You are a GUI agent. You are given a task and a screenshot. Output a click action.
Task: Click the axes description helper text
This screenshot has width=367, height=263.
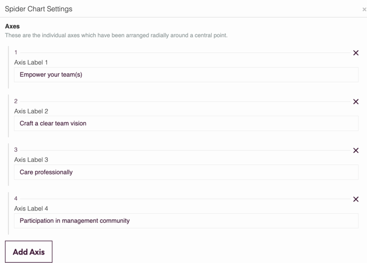click(116, 35)
